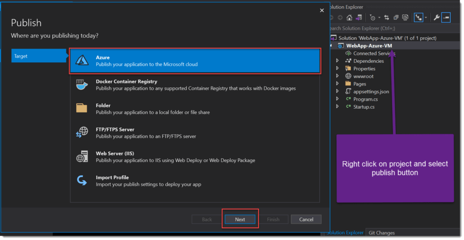The height and width of the screenshot is (240, 464).
Task: Click the disabled Back button
Action: 207,219
